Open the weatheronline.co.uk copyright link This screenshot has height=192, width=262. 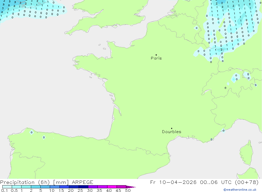[x=240, y=190]
